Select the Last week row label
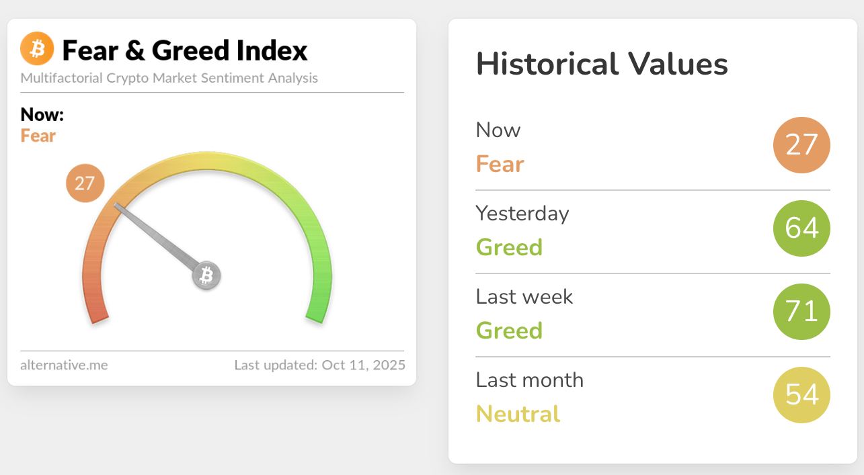Viewport: 864px width, 475px height. (x=524, y=297)
